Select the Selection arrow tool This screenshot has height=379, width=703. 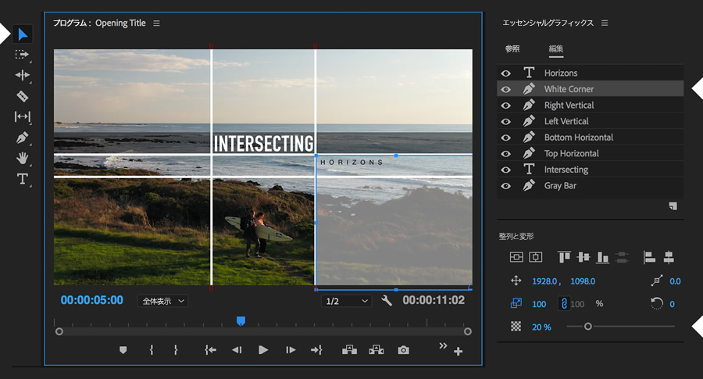[x=22, y=34]
